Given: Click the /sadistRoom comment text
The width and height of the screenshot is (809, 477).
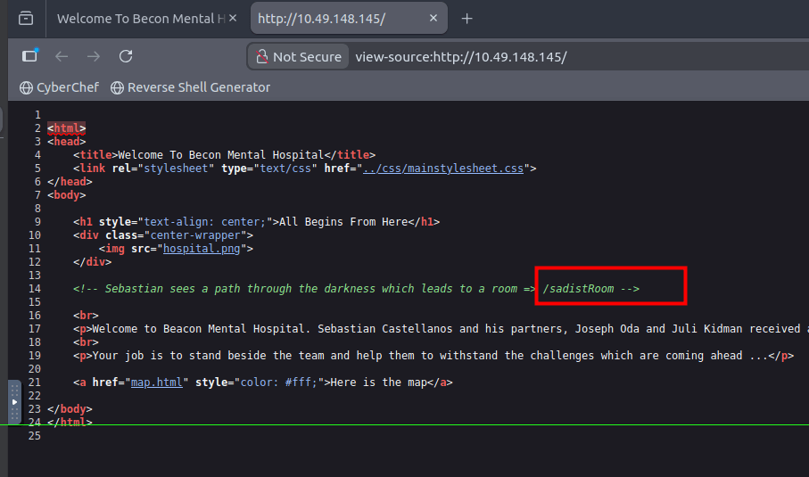Looking at the screenshot, I should click(x=577, y=289).
